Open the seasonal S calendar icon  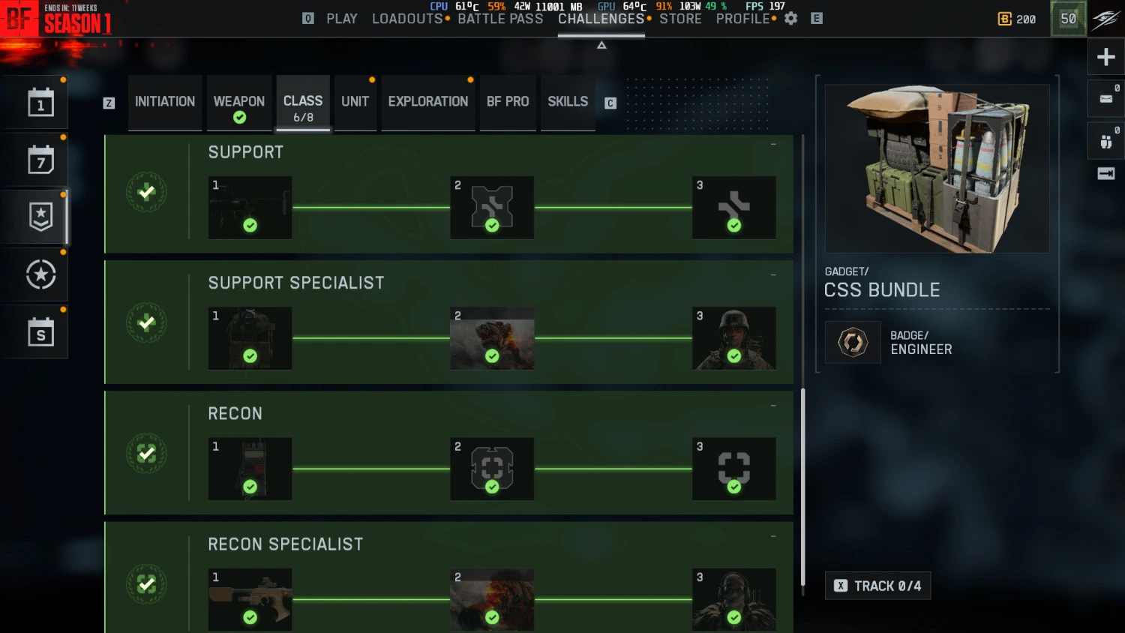(x=40, y=332)
